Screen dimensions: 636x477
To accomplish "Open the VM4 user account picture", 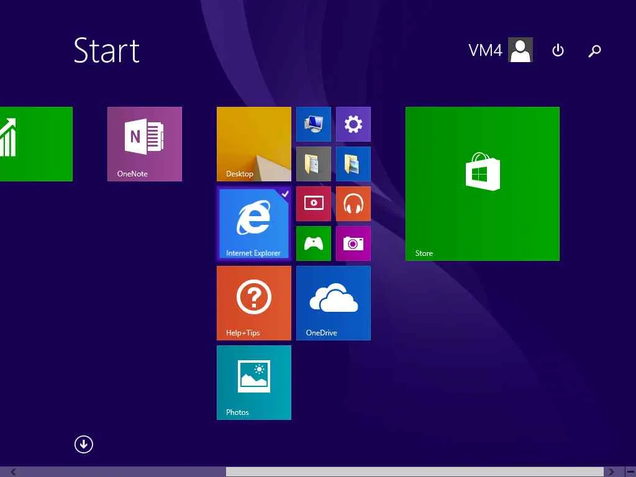I will click(x=520, y=50).
